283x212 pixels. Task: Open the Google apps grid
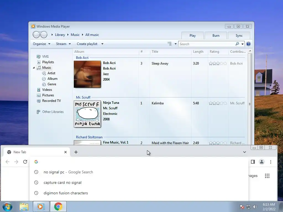pos(267,176)
